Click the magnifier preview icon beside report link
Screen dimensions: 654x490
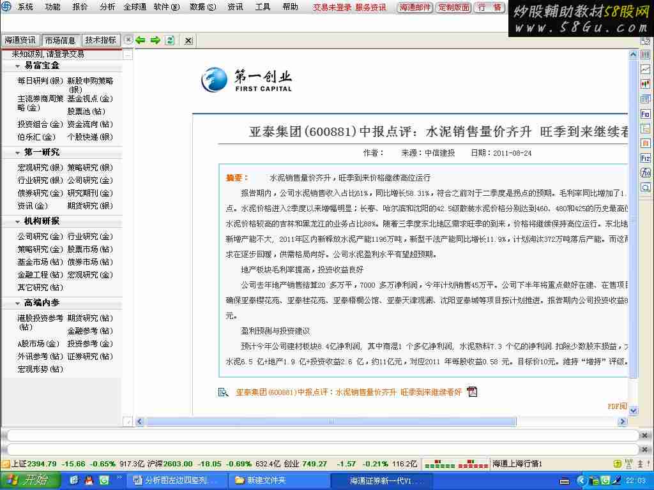(x=223, y=392)
